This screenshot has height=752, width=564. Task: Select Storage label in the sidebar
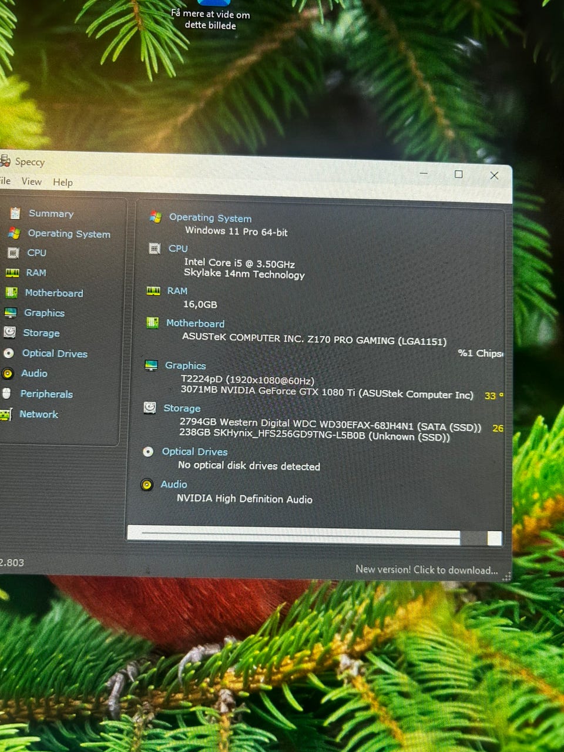click(41, 333)
